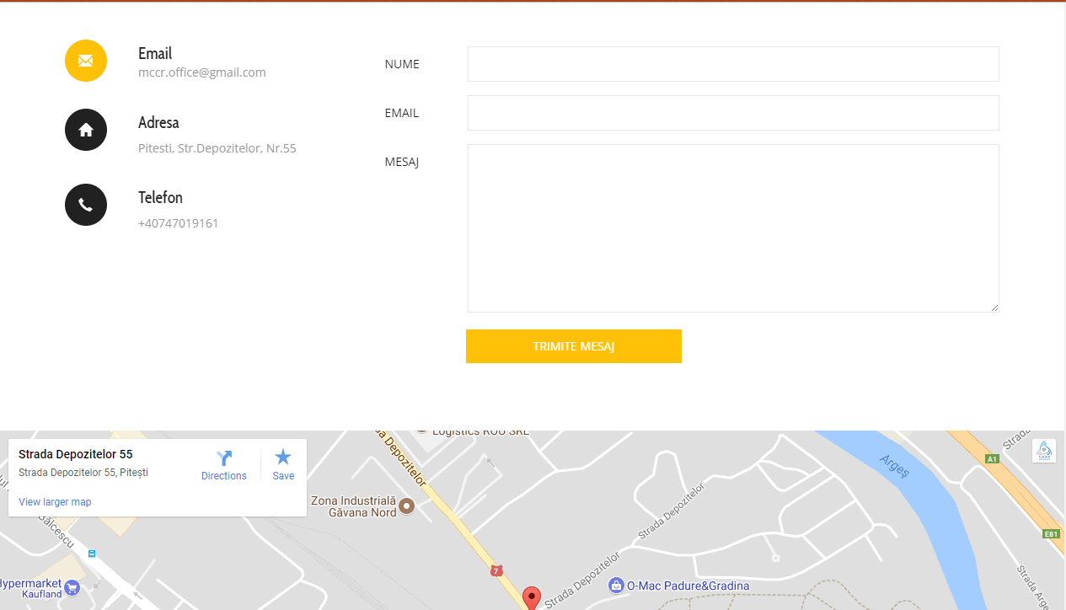
Task: Click the logo thumbnail at map's top-right
Action: [x=1044, y=451]
